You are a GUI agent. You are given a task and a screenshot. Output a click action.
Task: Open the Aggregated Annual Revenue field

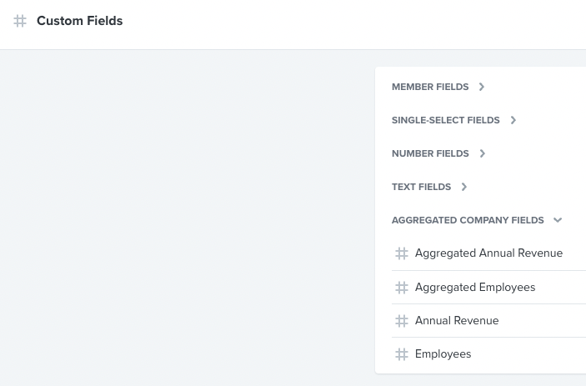coord(488,253)
